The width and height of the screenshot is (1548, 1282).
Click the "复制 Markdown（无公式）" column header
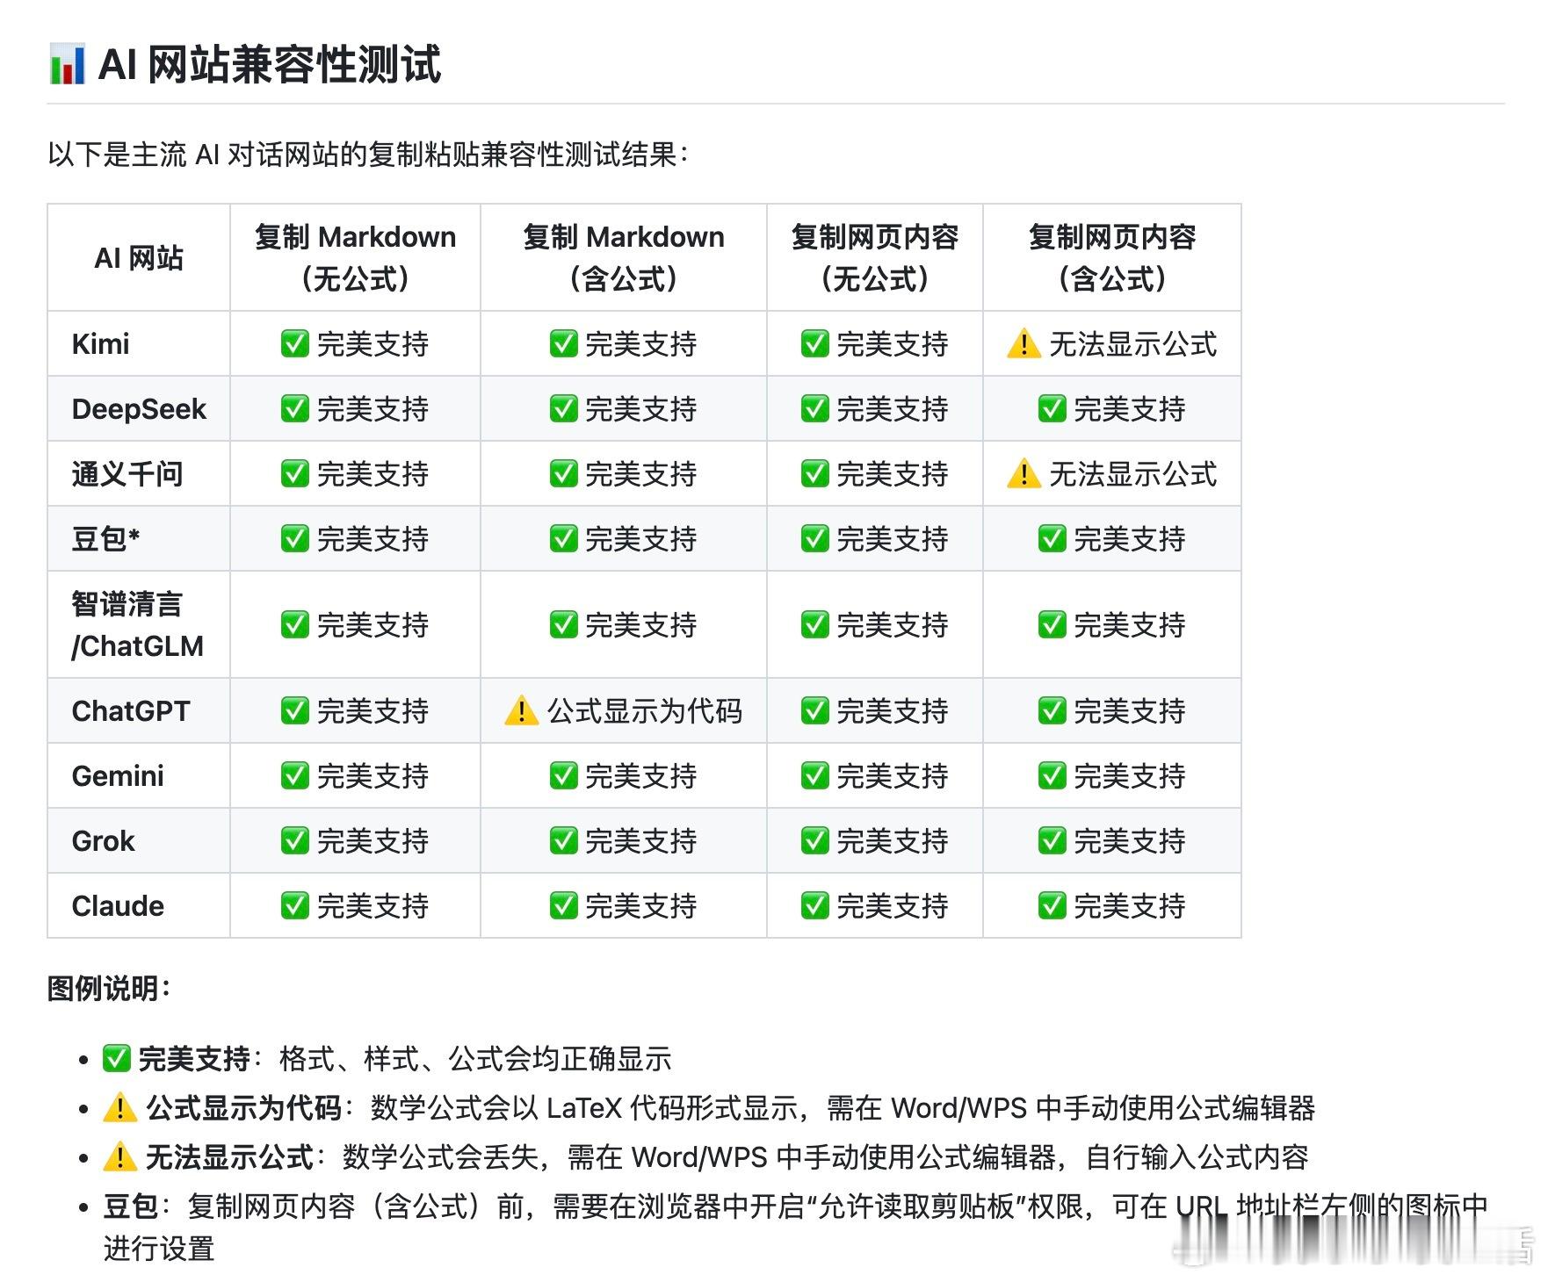[356, 258]
